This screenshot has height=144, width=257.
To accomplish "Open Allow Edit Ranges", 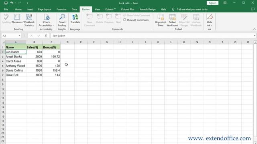I will point(184,20).
